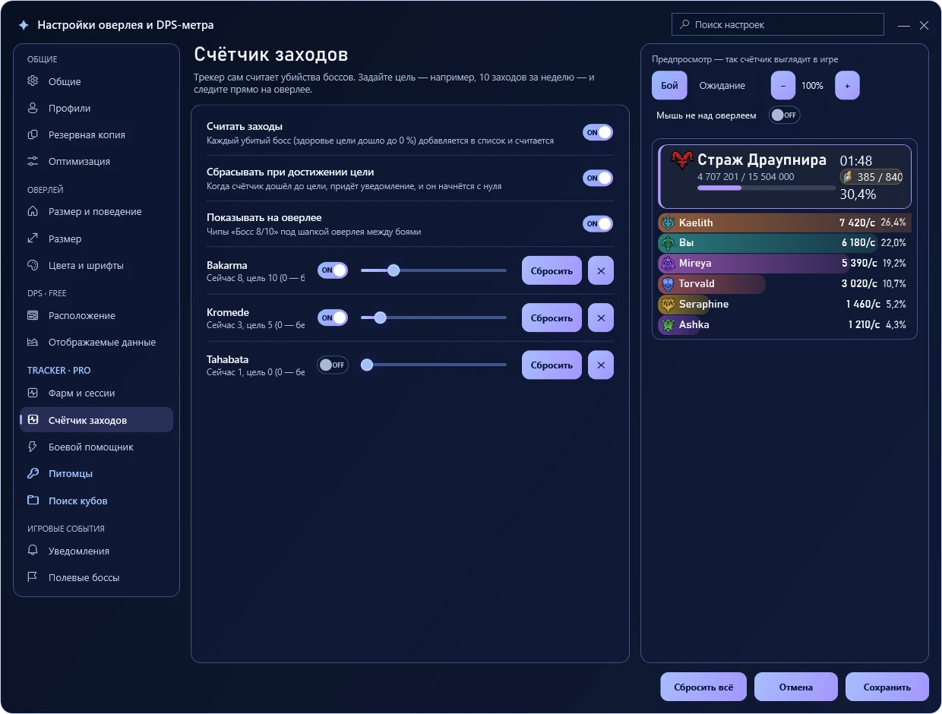This screenshot has width=942, height=714.
Task: Click the sliders icon beside Оптимизация
Action: pos(33,161)
